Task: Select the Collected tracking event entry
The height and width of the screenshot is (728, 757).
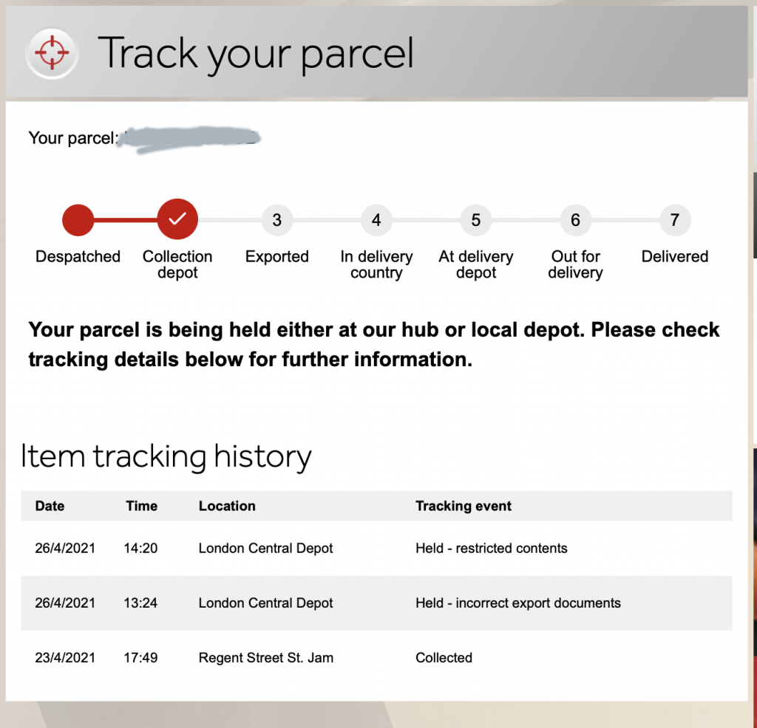Action: 444,657
